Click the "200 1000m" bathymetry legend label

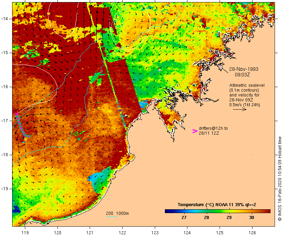[117, 213]
